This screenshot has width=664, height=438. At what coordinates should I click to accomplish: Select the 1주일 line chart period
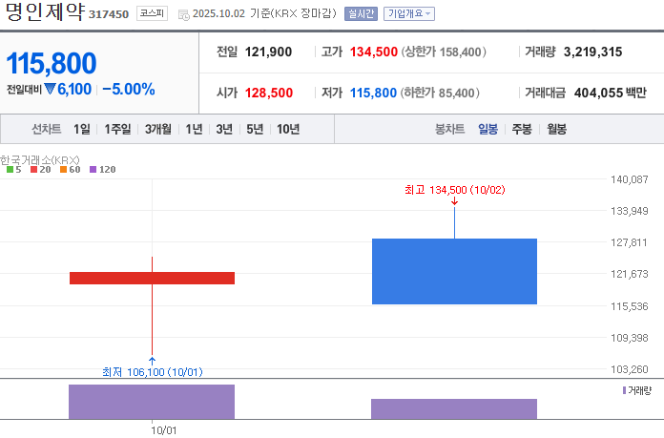(117, 129)
